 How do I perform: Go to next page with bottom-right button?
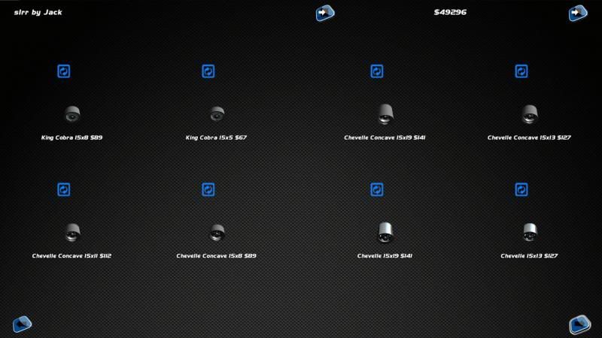pos(579,324)
